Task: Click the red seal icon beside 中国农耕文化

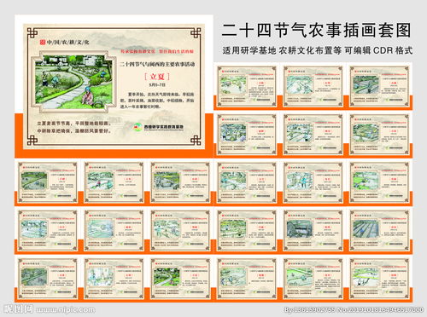Action: click(x=43, y=42)
